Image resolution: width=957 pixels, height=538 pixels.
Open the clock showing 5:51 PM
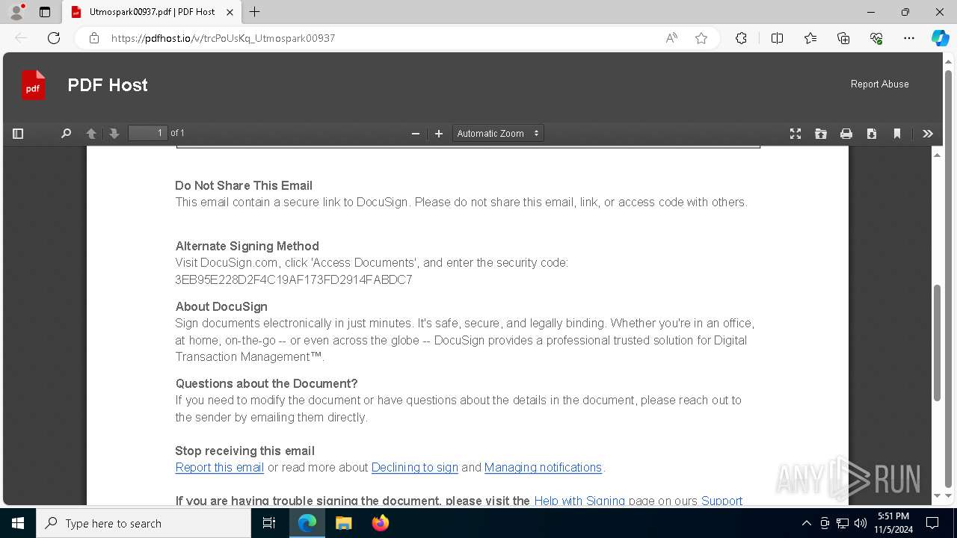pyautogui.click(x=893, y=523)
